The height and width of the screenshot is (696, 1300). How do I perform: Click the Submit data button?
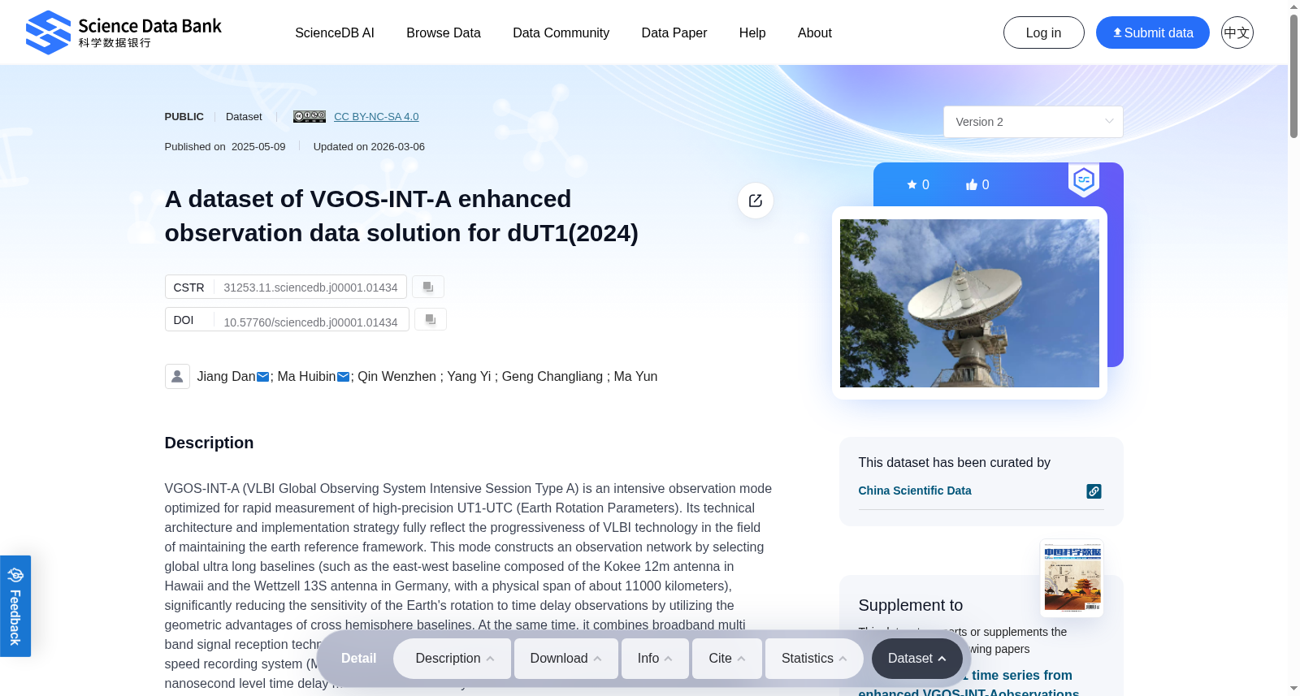tap(1152, 32)
